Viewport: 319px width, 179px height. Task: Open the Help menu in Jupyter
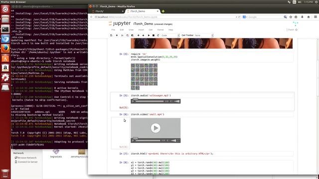click(170, 30)
